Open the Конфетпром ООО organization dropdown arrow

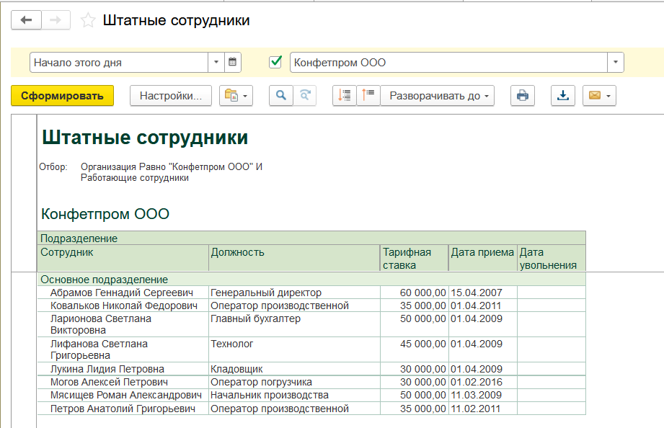click(616, 62)
